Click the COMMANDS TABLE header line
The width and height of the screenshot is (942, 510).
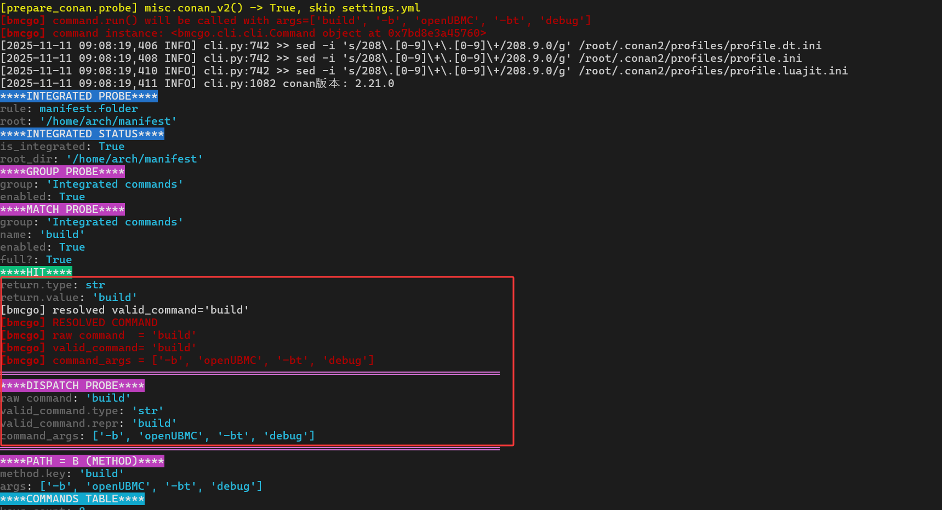click(72, 499)
